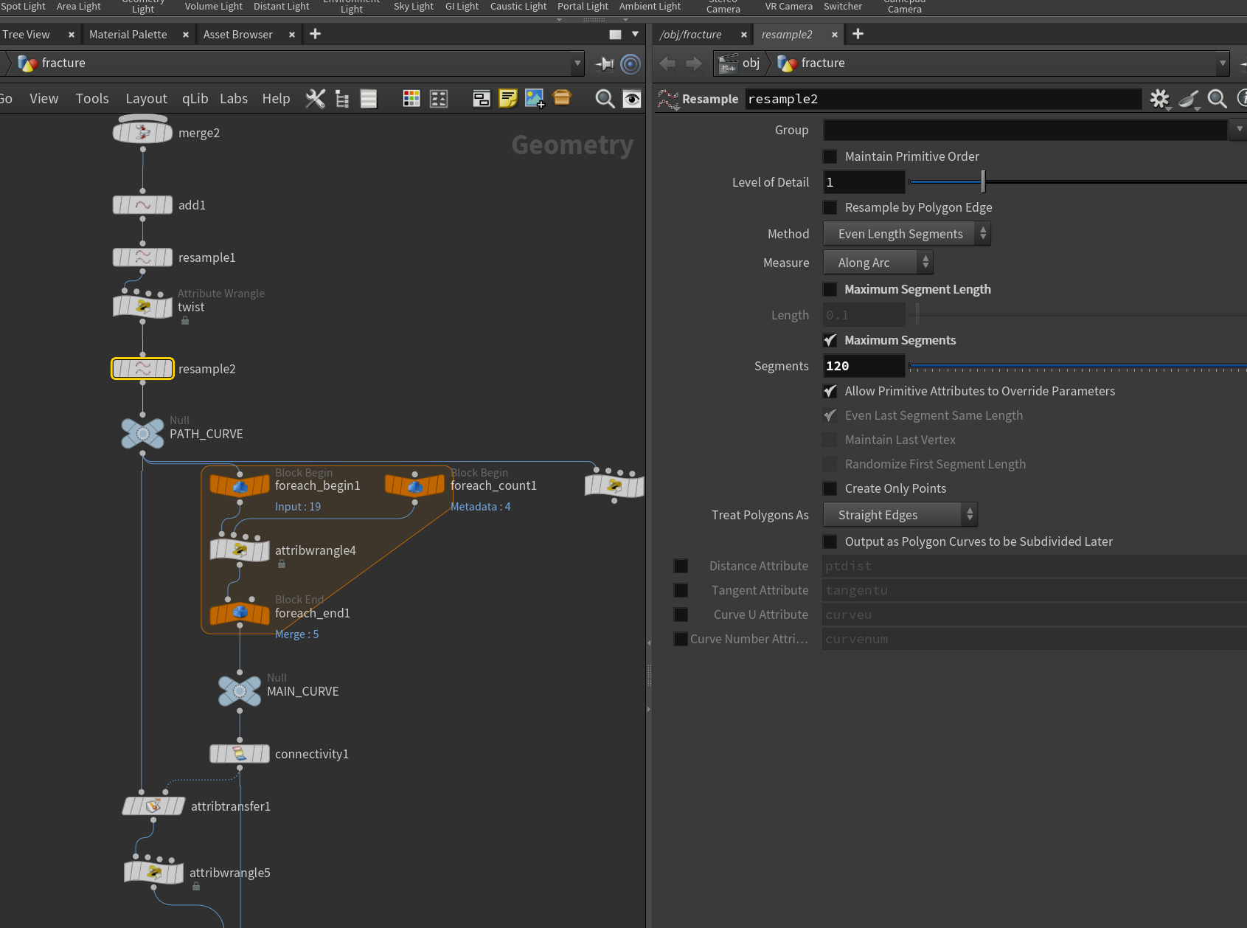Select the connectivity1 node icon

click(x=240, y=754)
